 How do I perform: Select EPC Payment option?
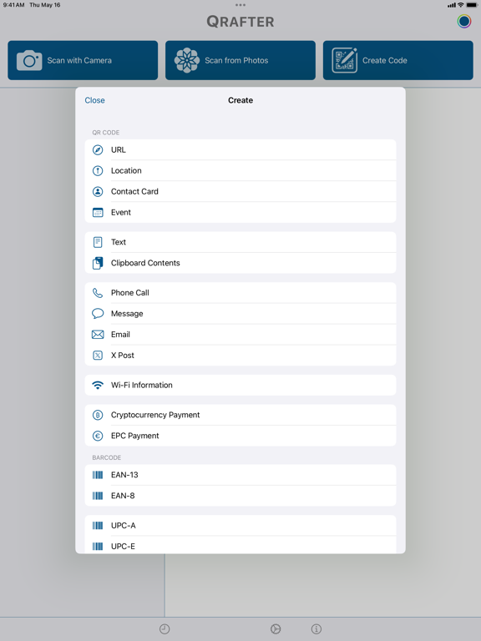tap(240, 437)
